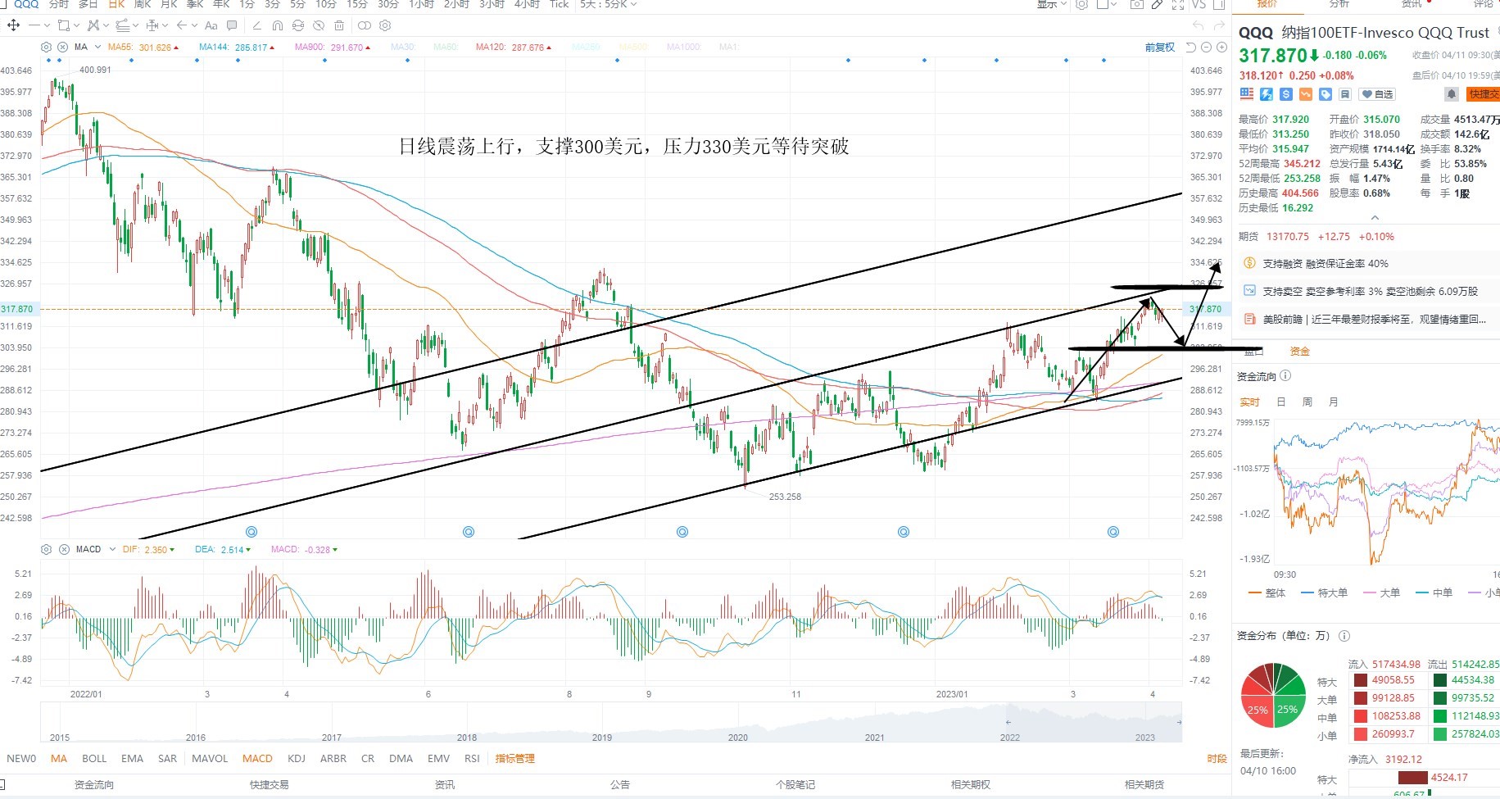
Task: Expand the line drawing tool dropdown
Action: pos(47,25)
